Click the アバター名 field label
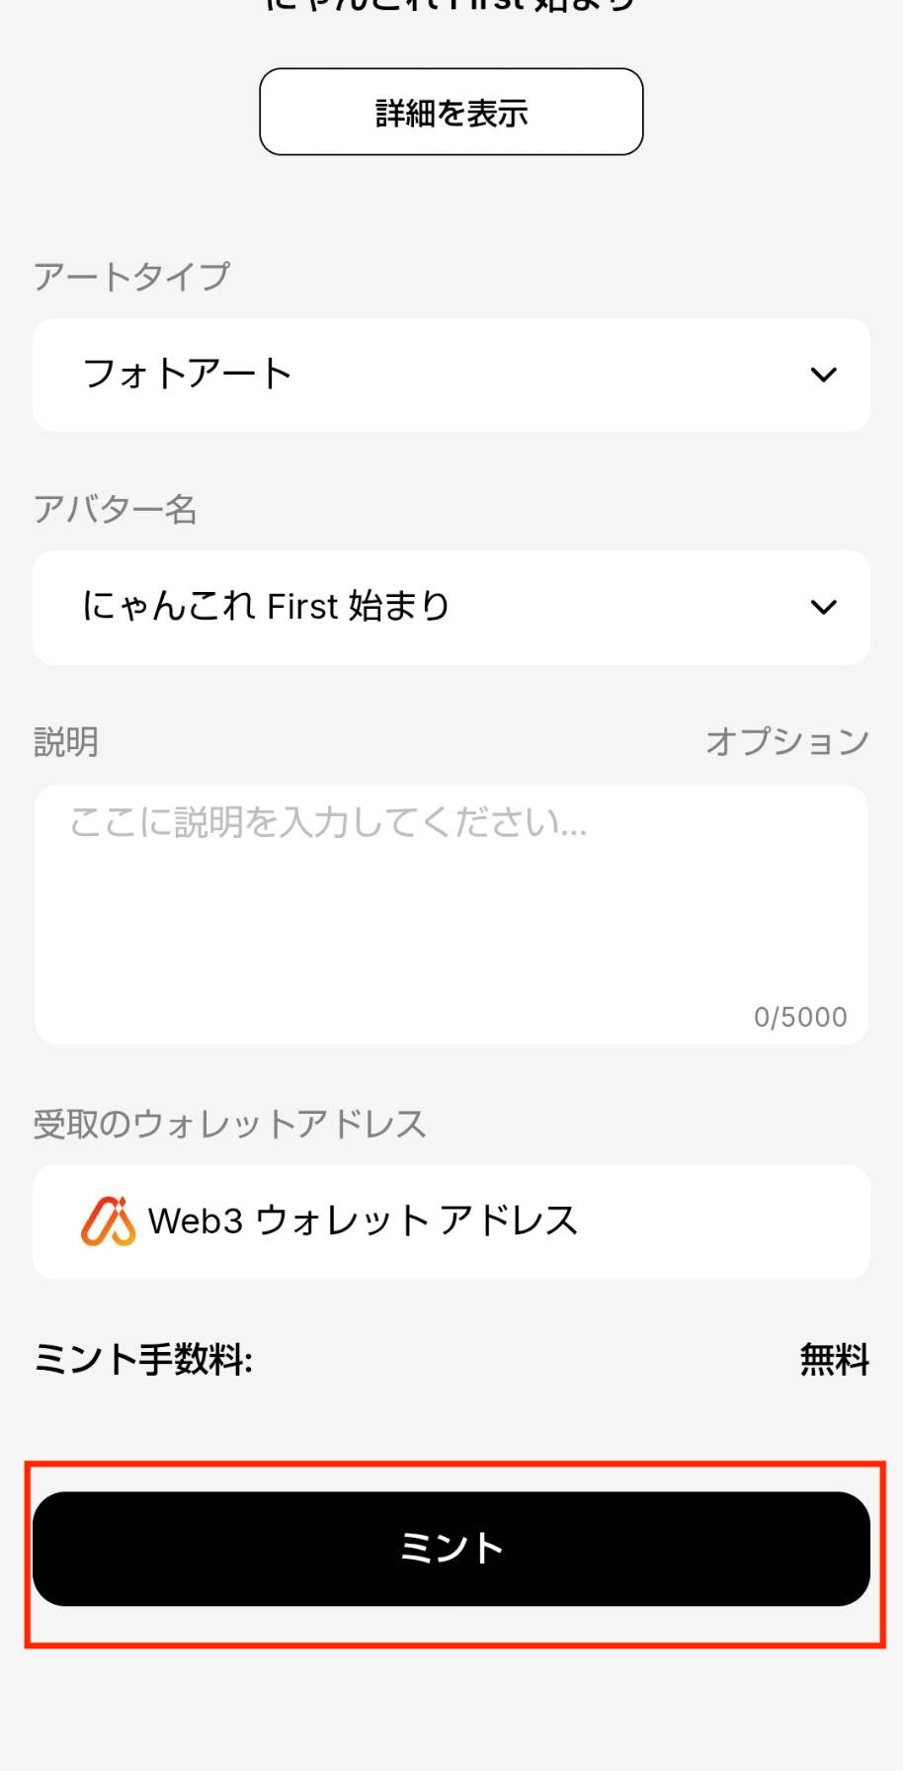Viewport: 903px width, 1771px height. pyautogui.click(x=116, y=509)
